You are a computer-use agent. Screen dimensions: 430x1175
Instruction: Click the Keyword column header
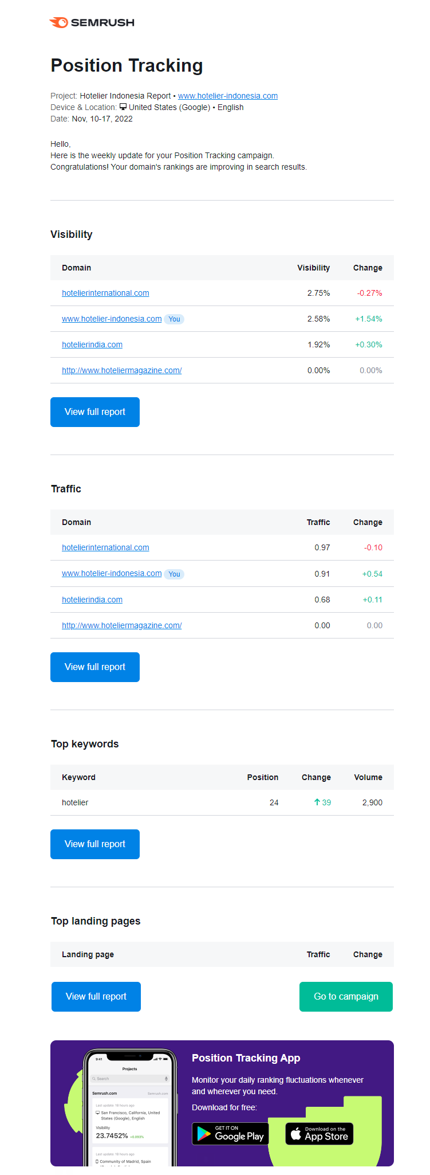coord(78,777)
